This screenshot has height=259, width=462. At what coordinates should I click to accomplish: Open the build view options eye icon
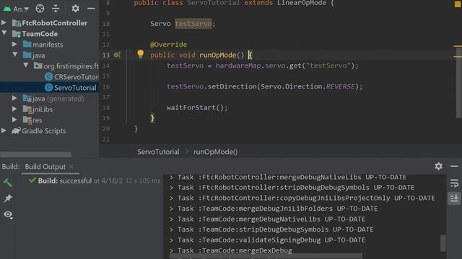coord(8,214)
